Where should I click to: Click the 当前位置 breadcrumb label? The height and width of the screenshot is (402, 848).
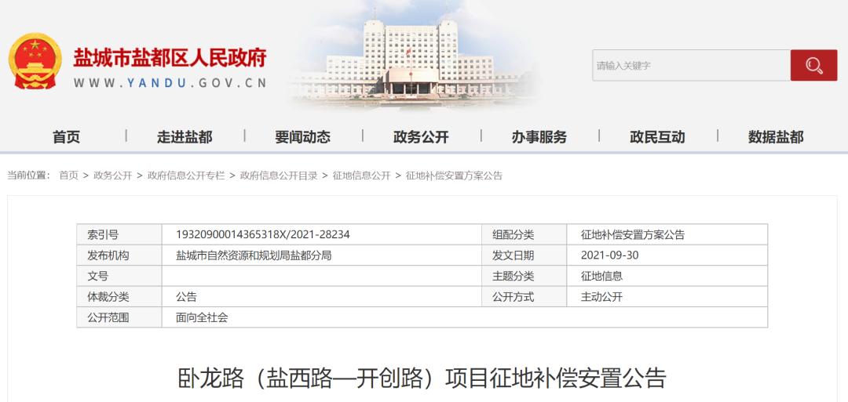(x=29, y=176)
